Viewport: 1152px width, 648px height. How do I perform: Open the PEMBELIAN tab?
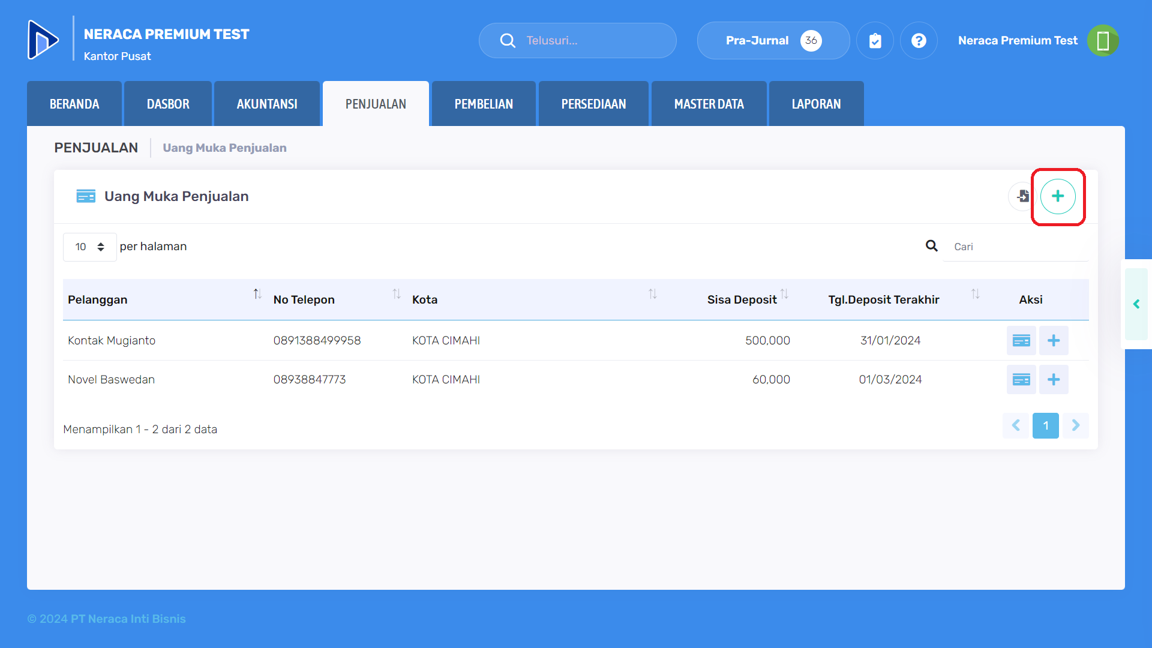[484, 104]
